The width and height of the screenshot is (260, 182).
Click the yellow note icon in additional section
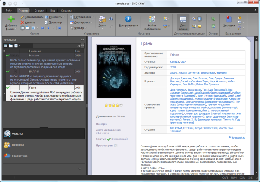[199, 26]
